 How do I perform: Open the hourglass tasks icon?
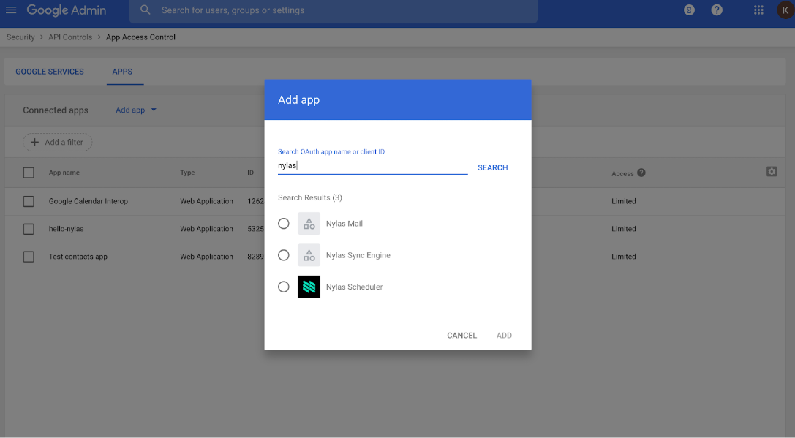(689, 10)
